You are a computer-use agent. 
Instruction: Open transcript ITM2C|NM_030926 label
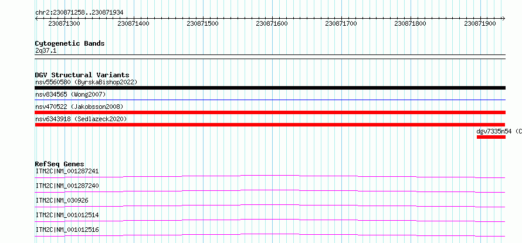point(62,200)
